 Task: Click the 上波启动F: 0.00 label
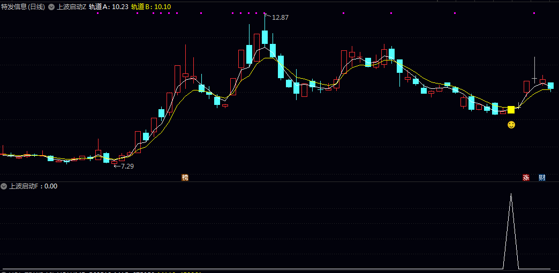pos(33,186)
